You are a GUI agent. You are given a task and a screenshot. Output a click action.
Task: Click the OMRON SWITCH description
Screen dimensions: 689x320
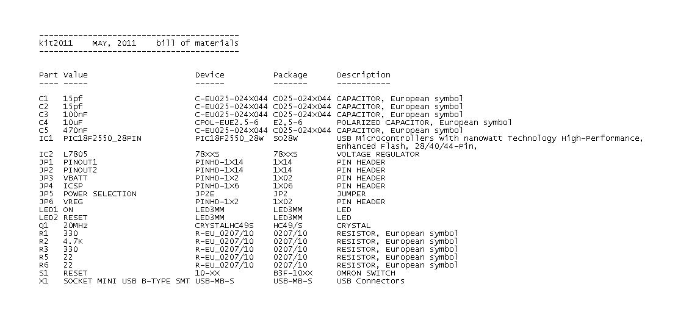click(366, 273)
